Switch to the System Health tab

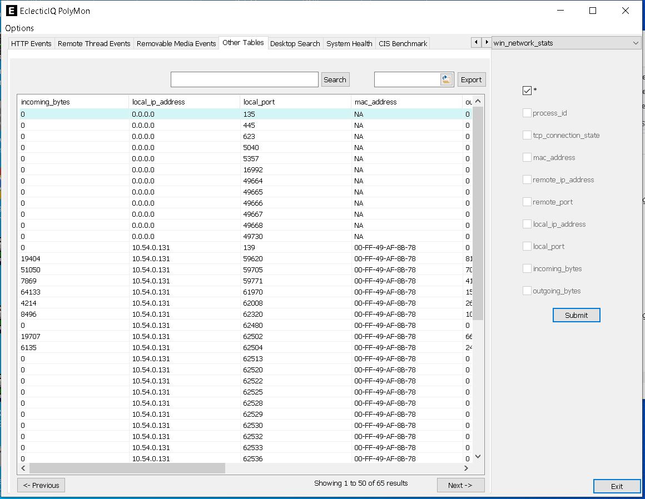(349, 43)
